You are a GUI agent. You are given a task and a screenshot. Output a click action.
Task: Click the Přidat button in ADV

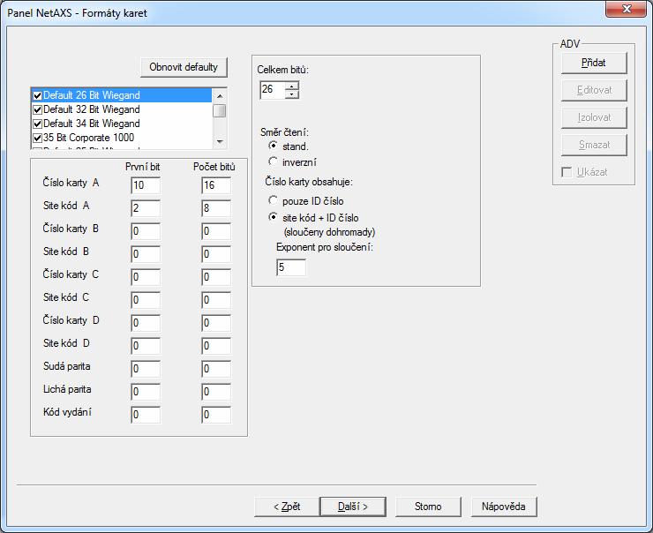coord(594,64)
